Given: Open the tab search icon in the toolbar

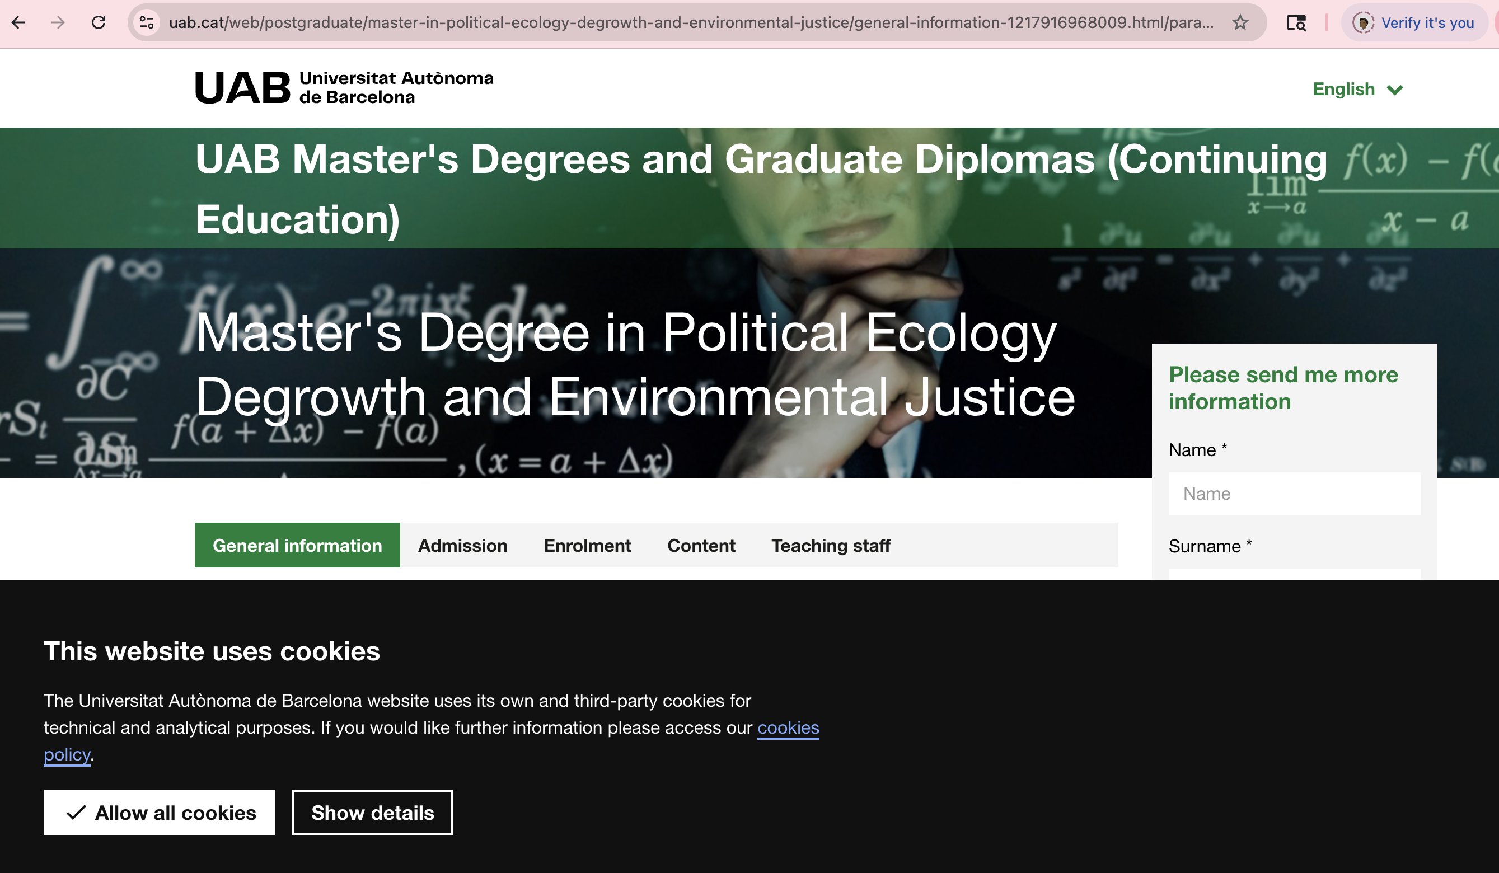Looking at the screenshot, I should (1296, 22).
